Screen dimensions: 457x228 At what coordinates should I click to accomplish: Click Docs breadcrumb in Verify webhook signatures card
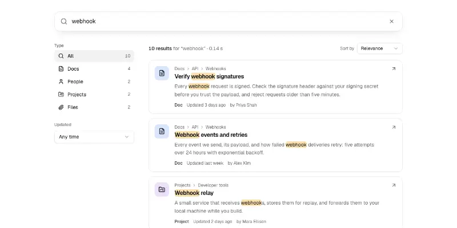coord(179,68)
